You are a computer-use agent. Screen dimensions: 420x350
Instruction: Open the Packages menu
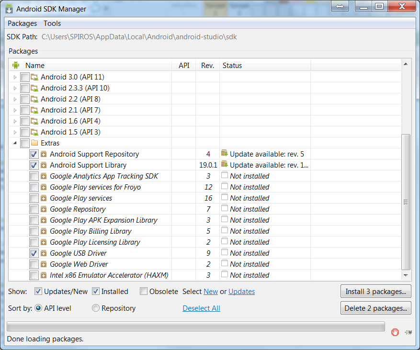click(22, 23)
